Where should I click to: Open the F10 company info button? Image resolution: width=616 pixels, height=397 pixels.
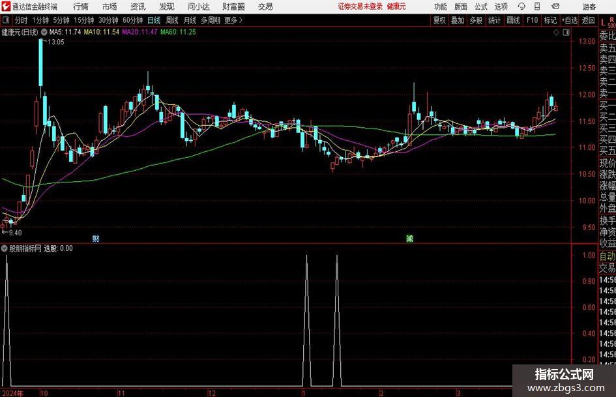coord(532,20)
